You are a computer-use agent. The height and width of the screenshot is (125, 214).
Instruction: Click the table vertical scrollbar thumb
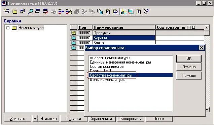(207, 33)
